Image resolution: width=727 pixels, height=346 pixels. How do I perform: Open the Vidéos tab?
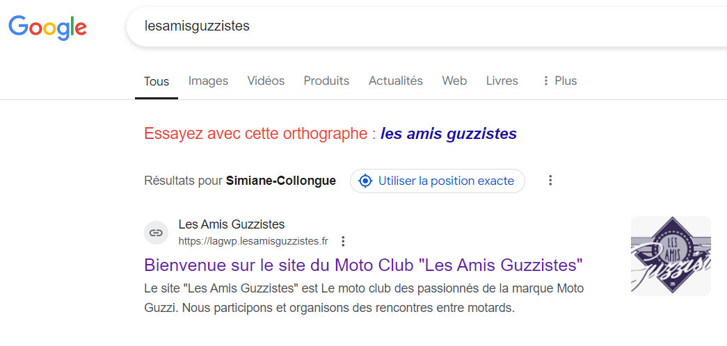pyautogui.click(x=266, y=81)
